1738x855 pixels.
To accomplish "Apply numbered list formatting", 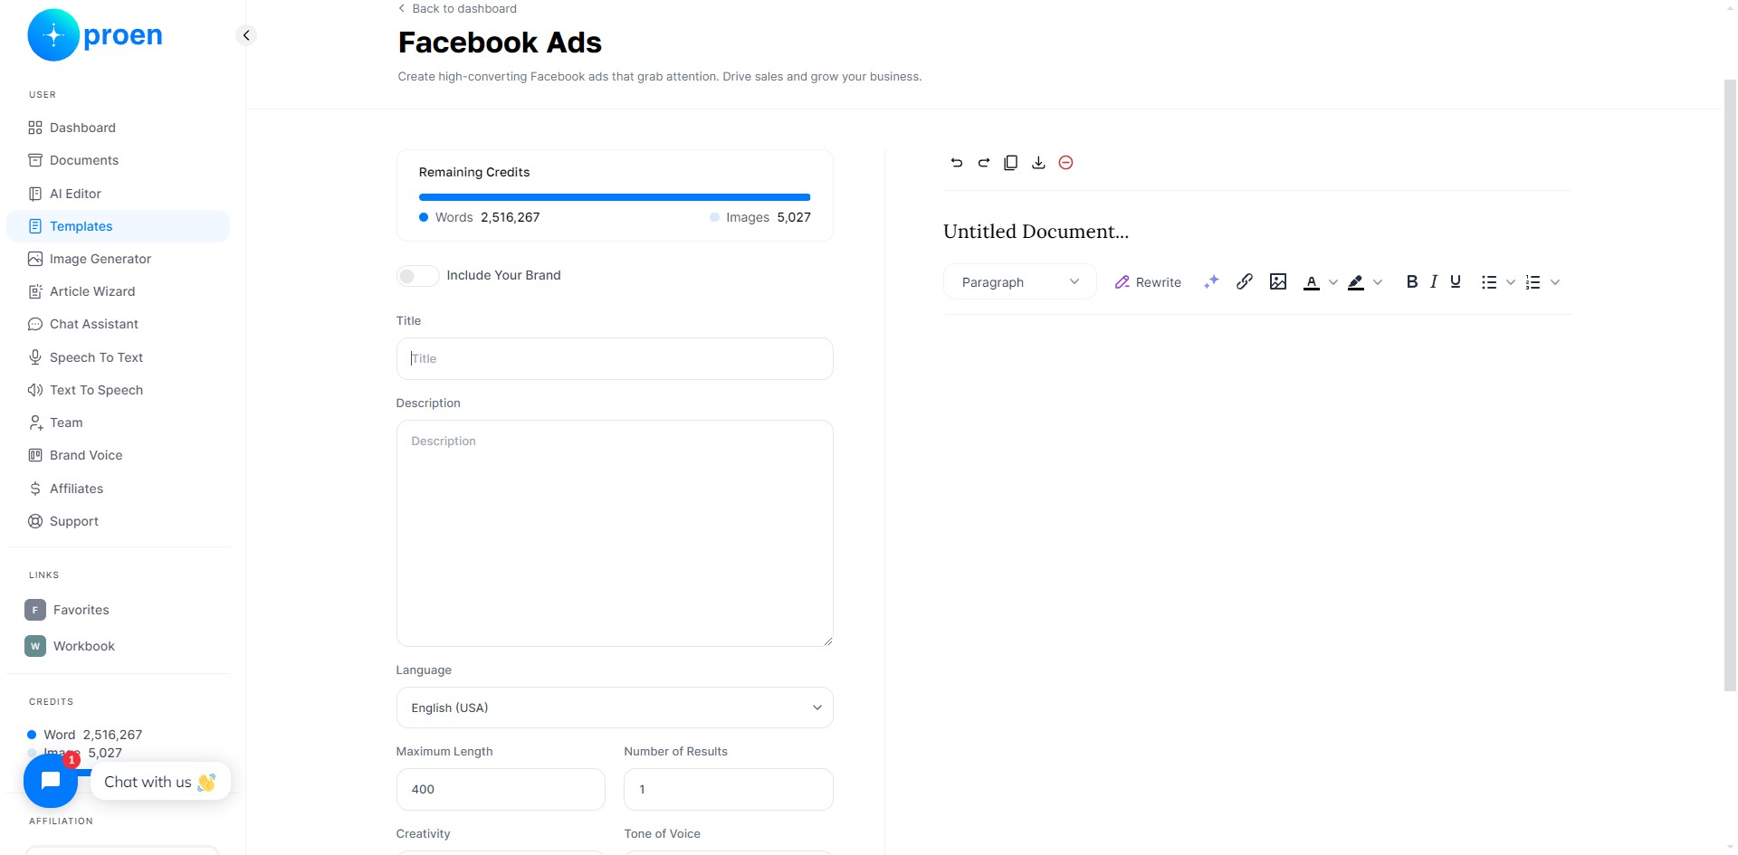I will (x=1533, y=282).
